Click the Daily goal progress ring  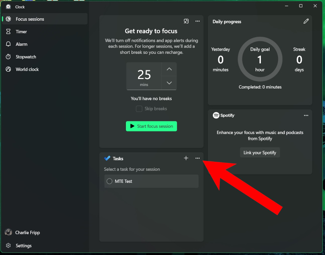[260, 59]
